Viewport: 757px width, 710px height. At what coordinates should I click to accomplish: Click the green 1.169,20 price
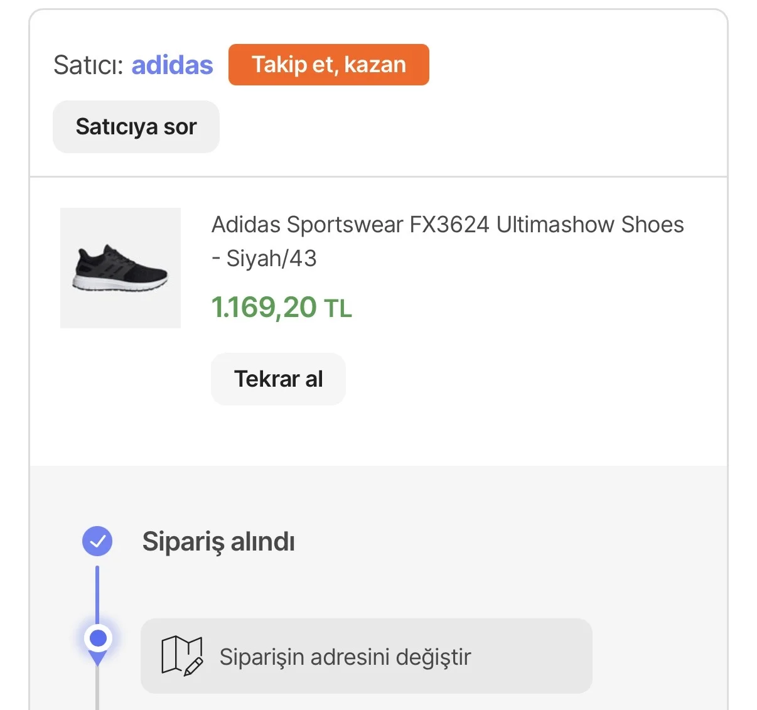pyautogui.click(x=264, y=308)
